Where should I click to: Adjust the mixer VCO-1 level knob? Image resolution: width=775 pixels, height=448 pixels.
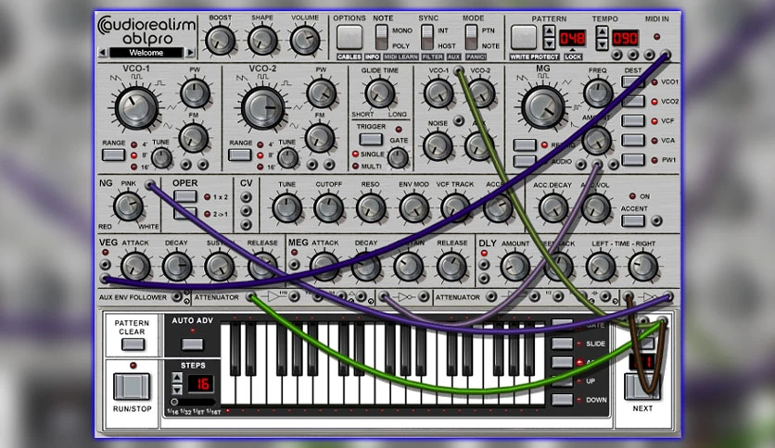(438, 93)
